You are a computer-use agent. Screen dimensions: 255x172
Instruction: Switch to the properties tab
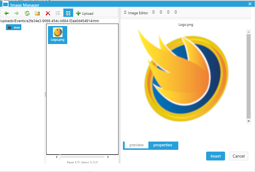pyautogui.click(x=163, y=145)
